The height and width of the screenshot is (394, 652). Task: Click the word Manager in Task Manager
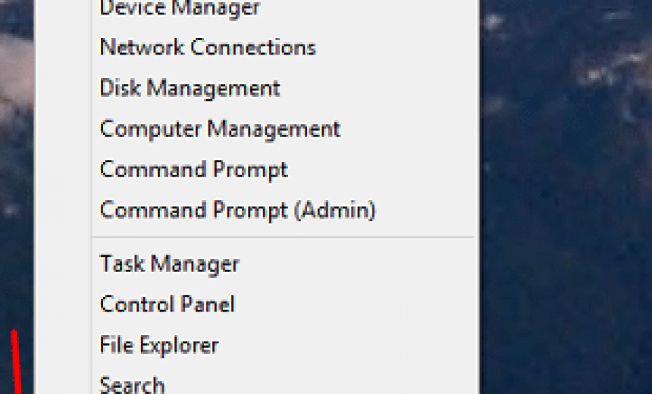click(195, 265)
